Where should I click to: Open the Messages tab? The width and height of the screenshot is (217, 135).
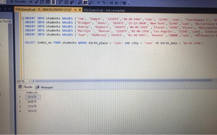(44, 87)
